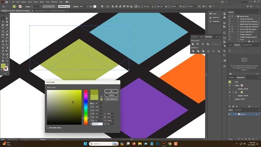Click the hex color input field

(x=97, y=124)
